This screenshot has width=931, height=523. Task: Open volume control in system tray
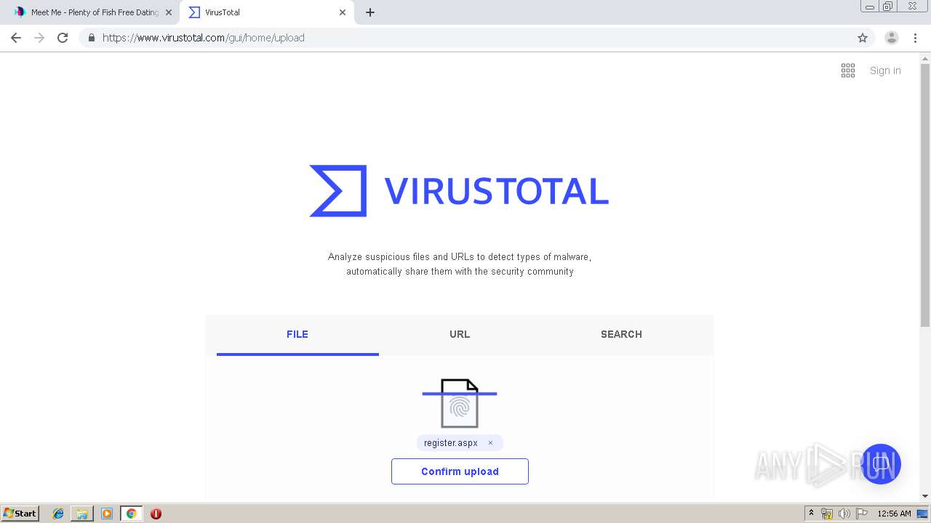[844, 514]
